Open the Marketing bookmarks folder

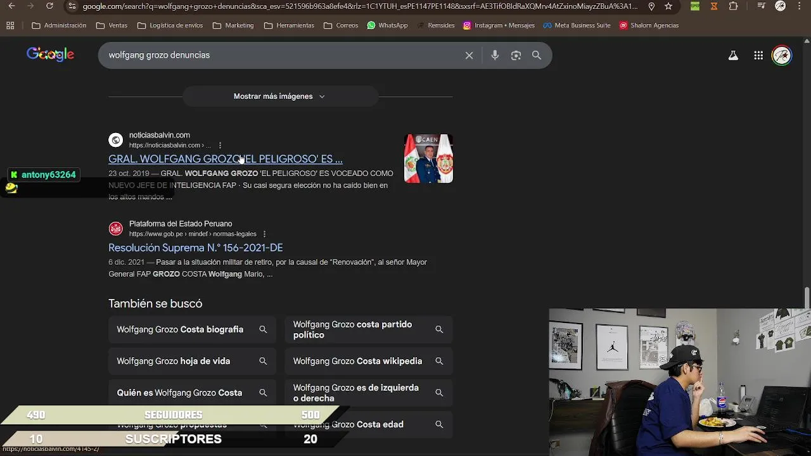pos(233,25)
